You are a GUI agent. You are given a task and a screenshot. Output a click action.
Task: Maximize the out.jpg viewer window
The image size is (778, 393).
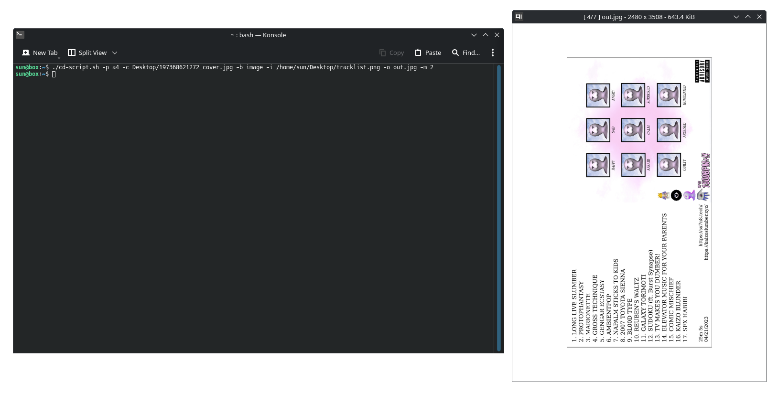pyautogui.click(x=748, y=17)
